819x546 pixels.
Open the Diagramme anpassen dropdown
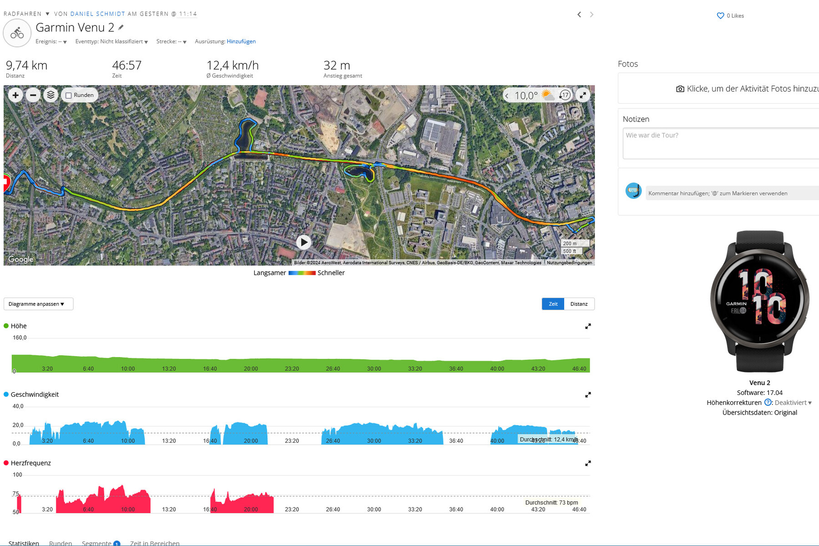coord(38,304)
